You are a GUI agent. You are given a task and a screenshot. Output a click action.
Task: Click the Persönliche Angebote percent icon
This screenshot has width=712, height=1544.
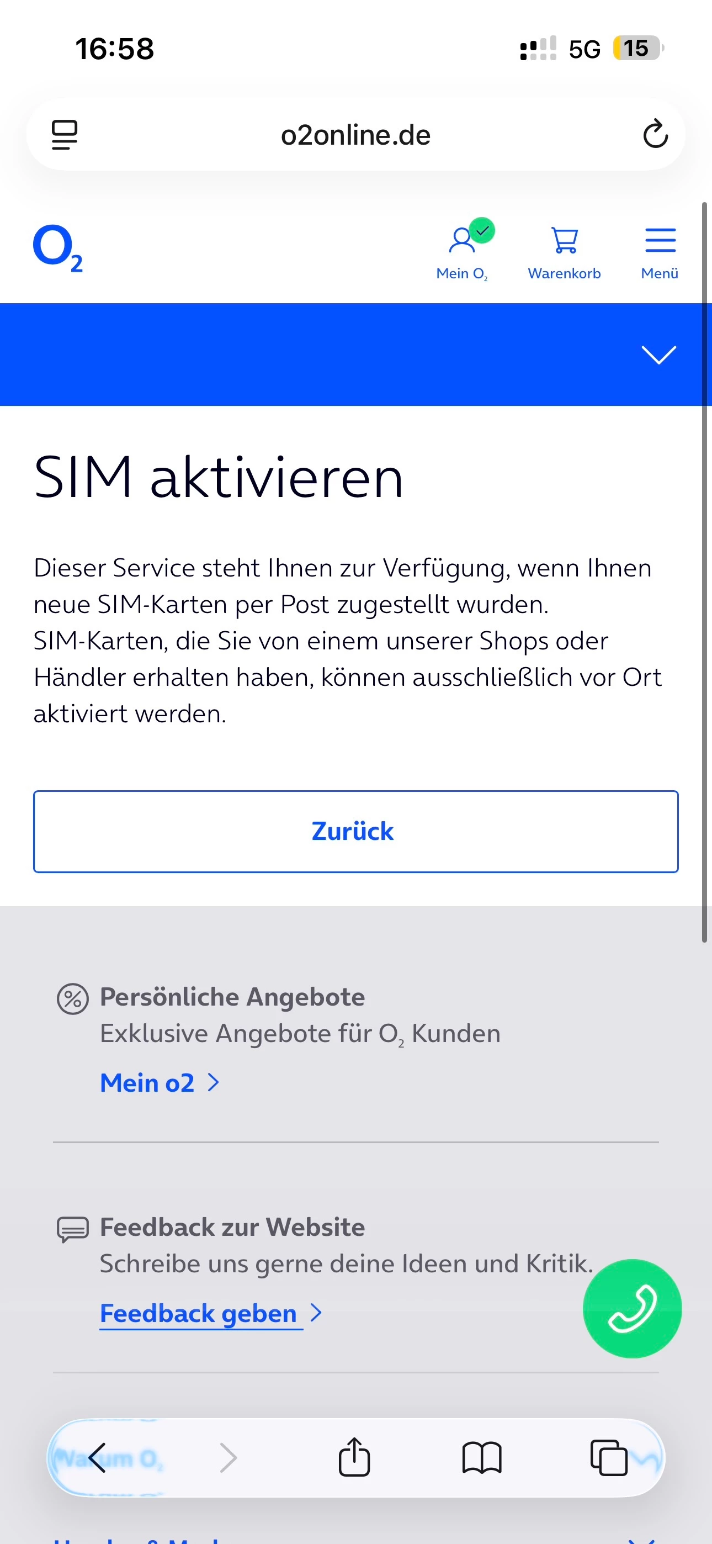72,998
